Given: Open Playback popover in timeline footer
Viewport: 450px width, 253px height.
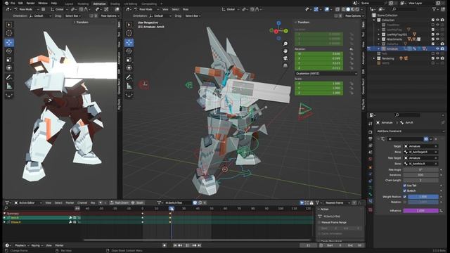Looking at the screenshot, I should tap(22, 245).
